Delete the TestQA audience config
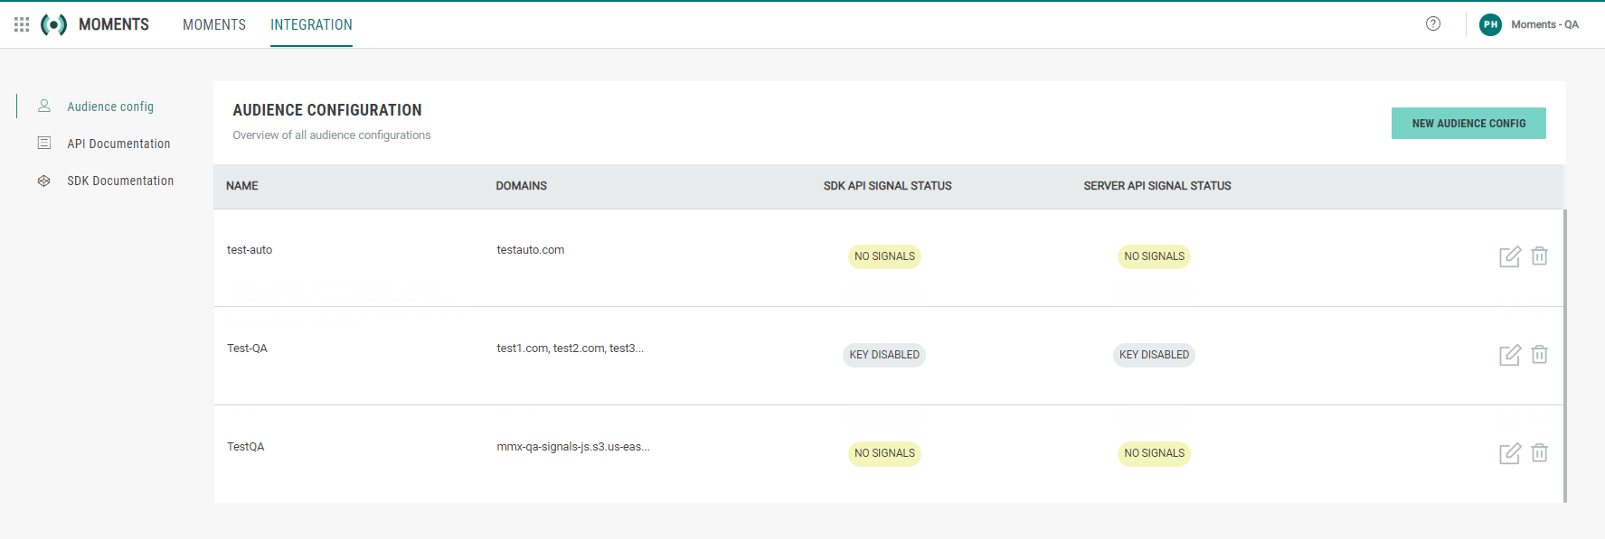Image resolution: width=1605 pixels, height=539 pixels. [x=1539, y=453]
